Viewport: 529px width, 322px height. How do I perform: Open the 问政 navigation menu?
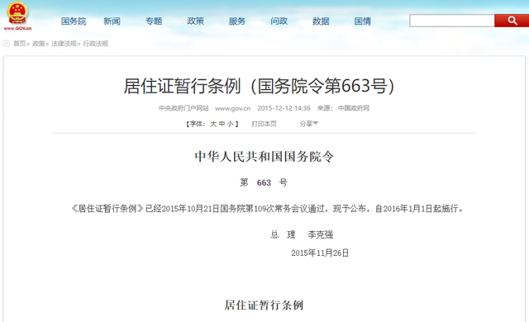coord(279,21)
